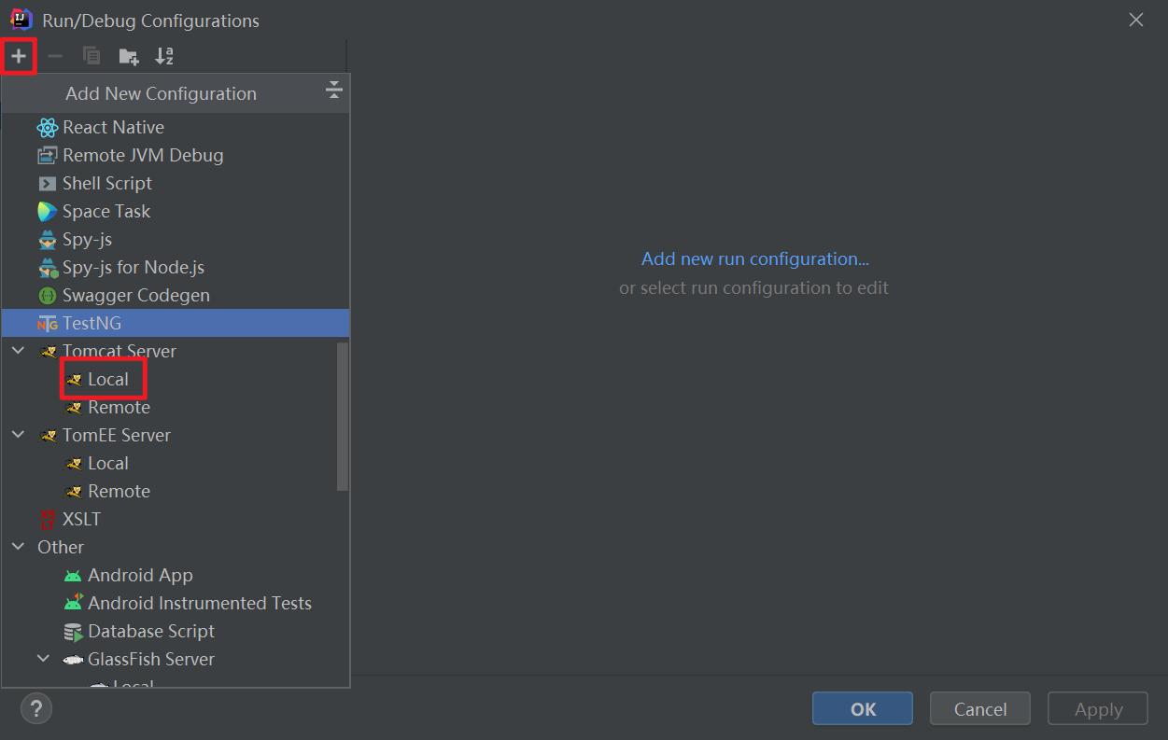The height and width of the screenshot is (740, 1168).
Task: Select Swagger Codegen entry
Action: pyautogui.click(x=176, y=296)
